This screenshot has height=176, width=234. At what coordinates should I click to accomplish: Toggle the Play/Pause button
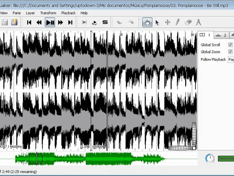(50, 23)
